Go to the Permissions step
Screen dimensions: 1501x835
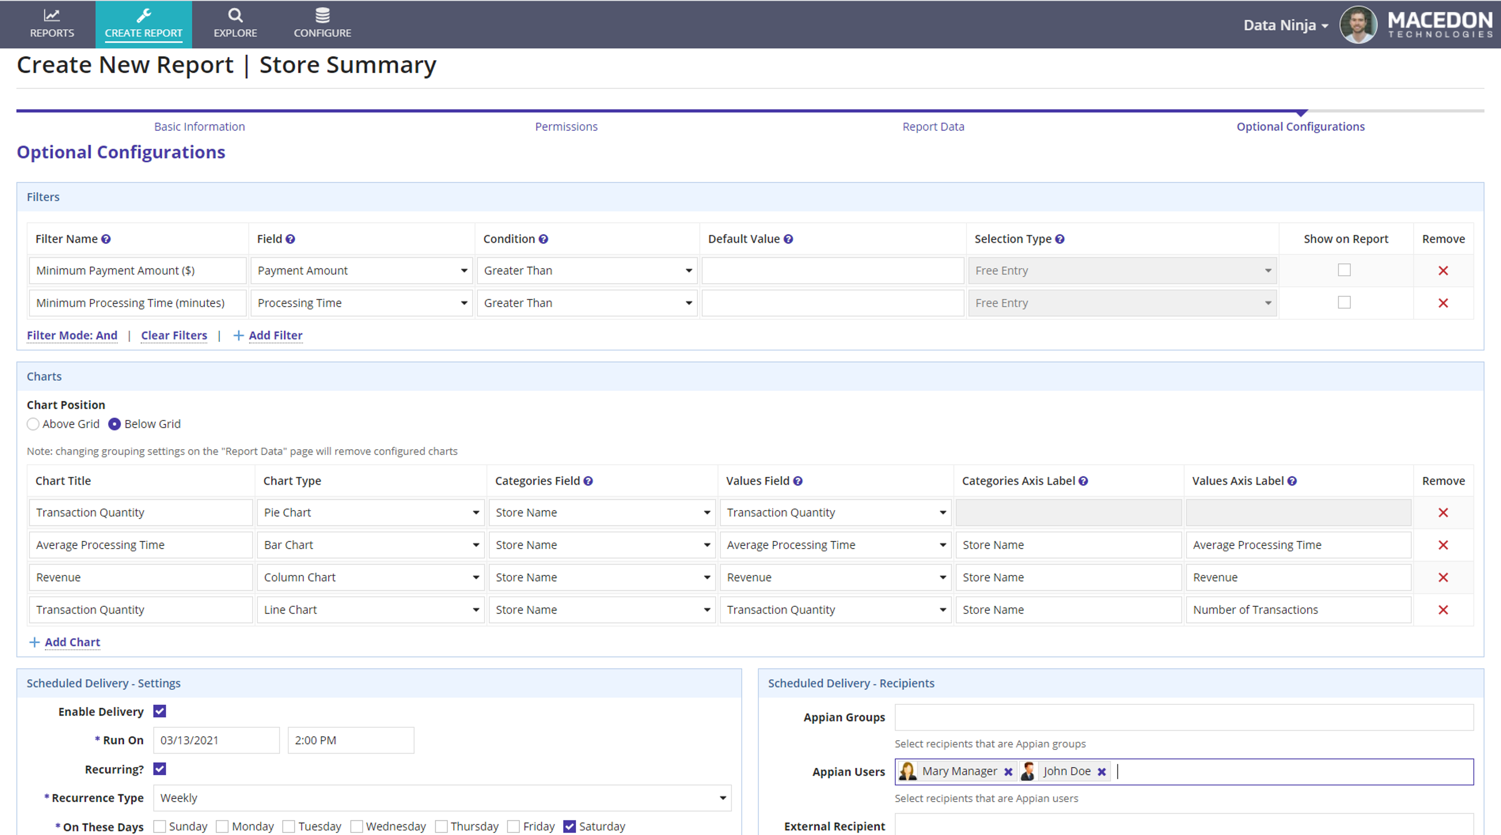coord(566,127)
